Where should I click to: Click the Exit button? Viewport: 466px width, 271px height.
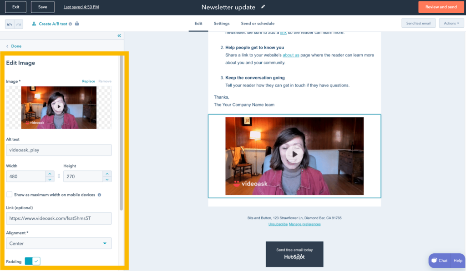pyautogui.click(x=16, y=7)
